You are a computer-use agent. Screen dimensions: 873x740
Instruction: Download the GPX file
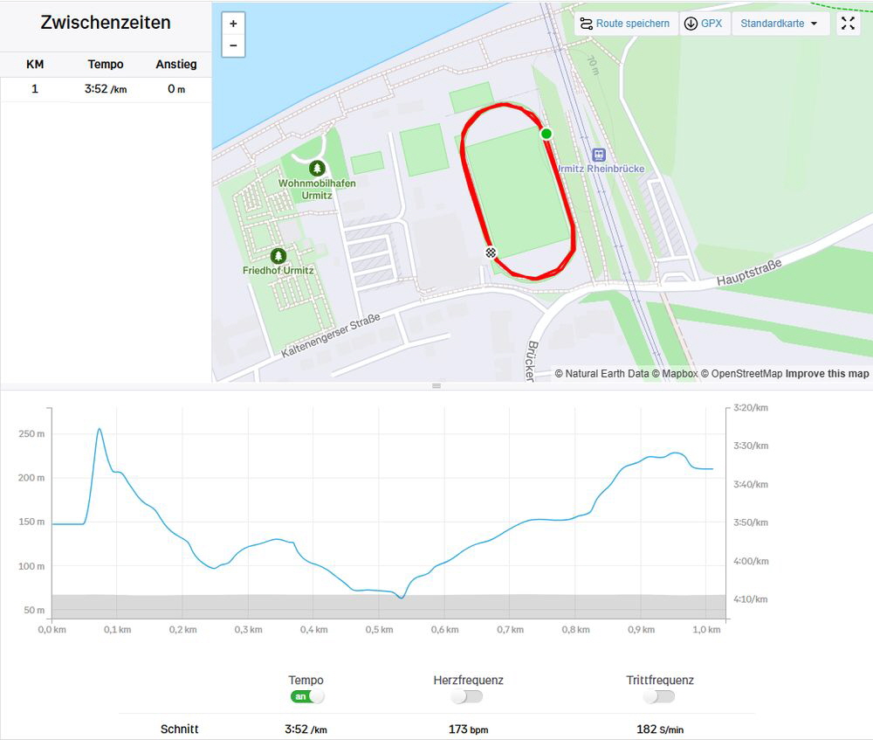[x=704, y=24]
